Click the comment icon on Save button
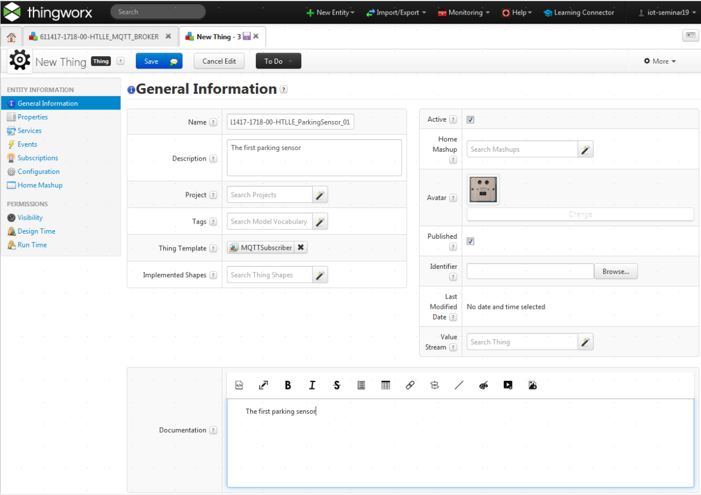701x495 pixels. [x=174, y=61]
